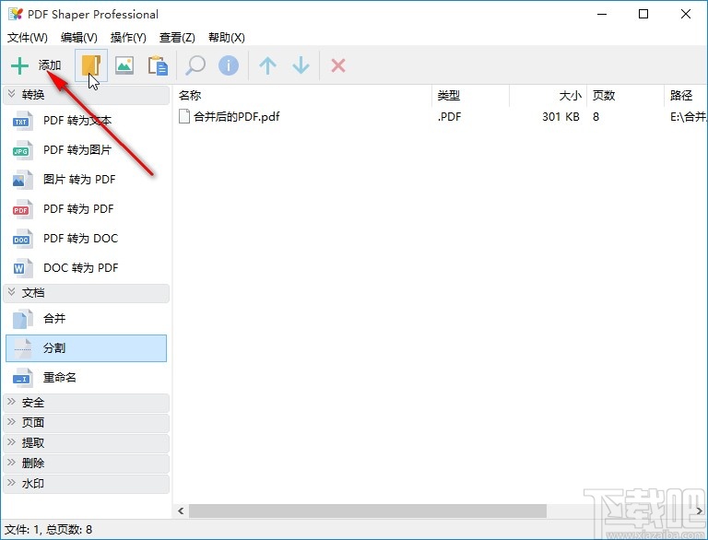Open the 文件(W) menu
The width and height of the screenshot is (708, 540).
(x=27, y=38)
